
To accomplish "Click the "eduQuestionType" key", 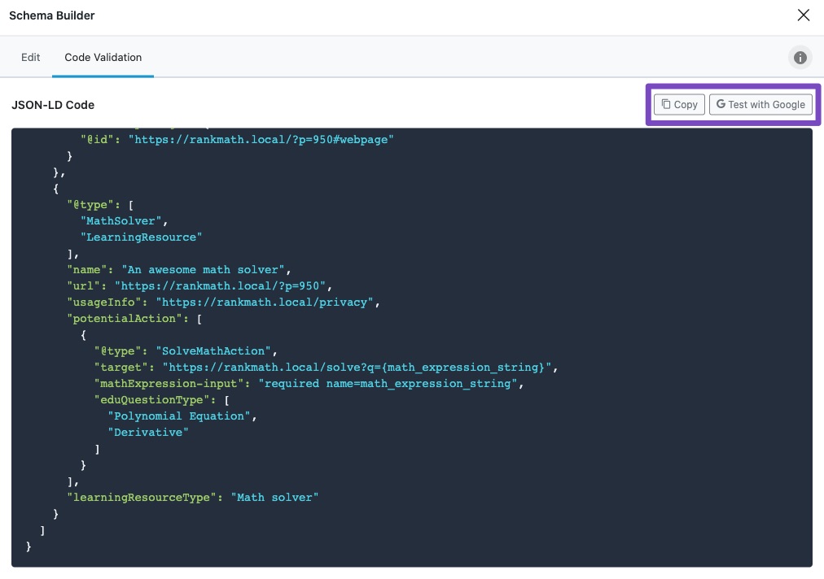I will pyautogui.click(x=152, y=400).
